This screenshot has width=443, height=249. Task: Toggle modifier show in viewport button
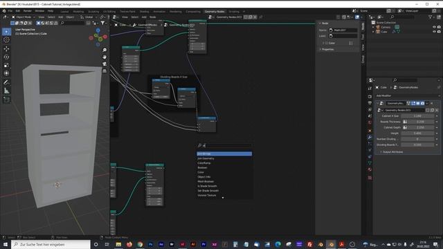tap(417, 103)
